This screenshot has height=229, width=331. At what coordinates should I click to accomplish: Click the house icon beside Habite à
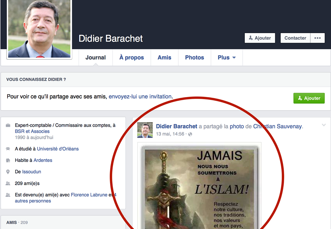point(8,160)
